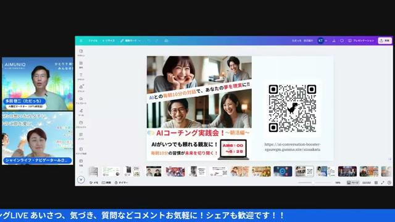Open the 時間 duration button at bottom

click(106, 183)
